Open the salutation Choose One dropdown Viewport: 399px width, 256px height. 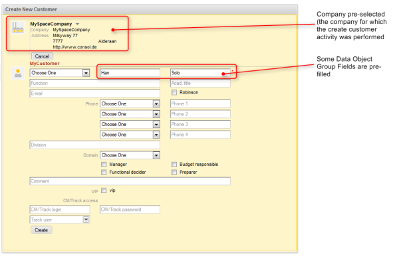click(60, 73)
